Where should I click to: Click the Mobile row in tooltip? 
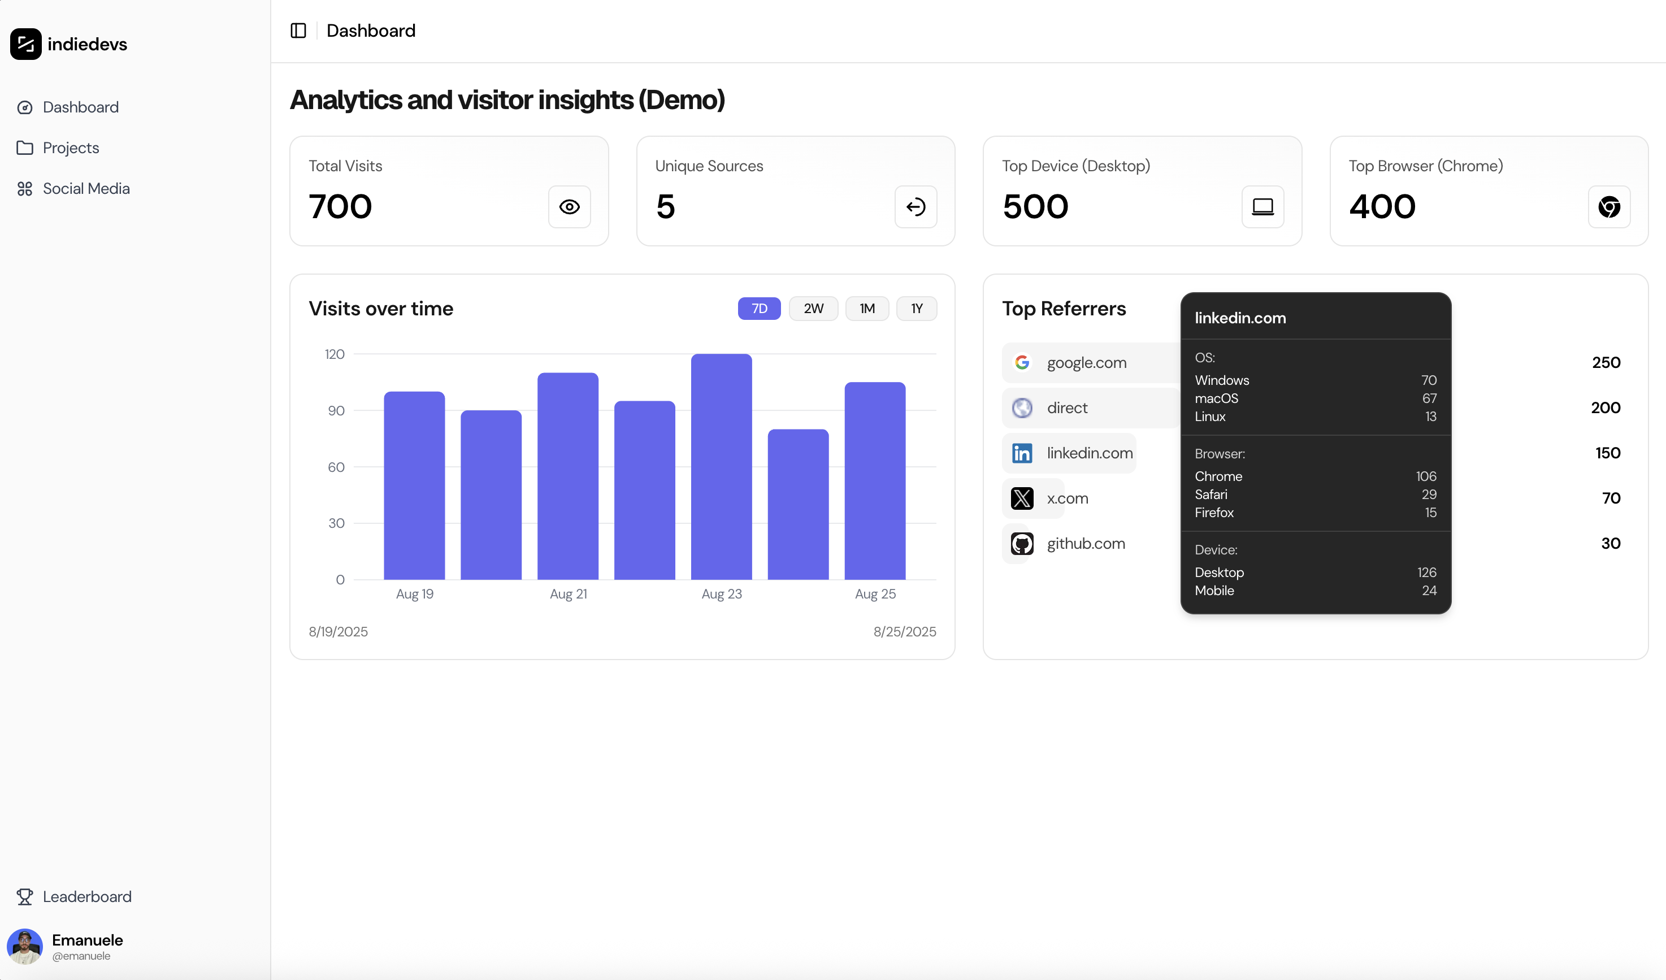tap(1316, 591)
